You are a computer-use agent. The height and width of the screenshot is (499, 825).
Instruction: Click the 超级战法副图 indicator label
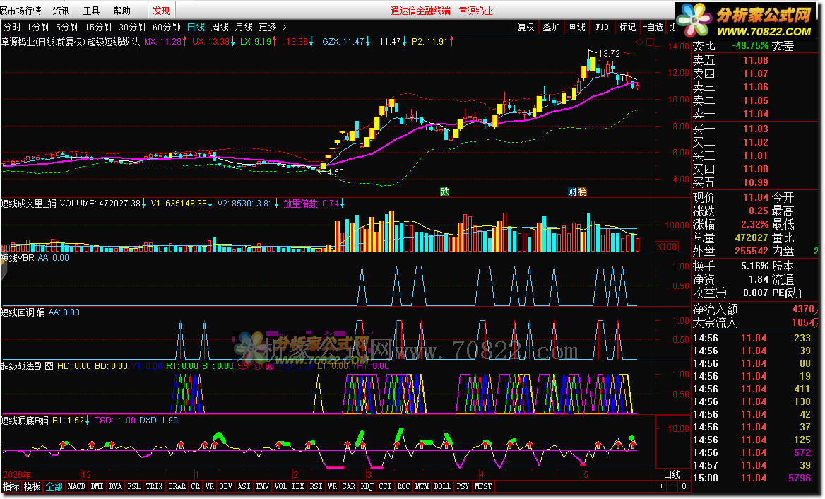tap(28, 366)
